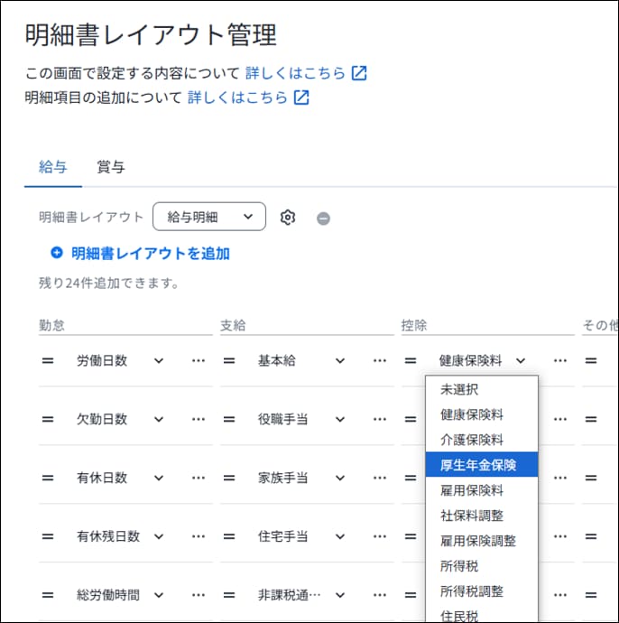Open three-dot menu for 健康保険料 row

pyautogui.click(x=560, y=360)
